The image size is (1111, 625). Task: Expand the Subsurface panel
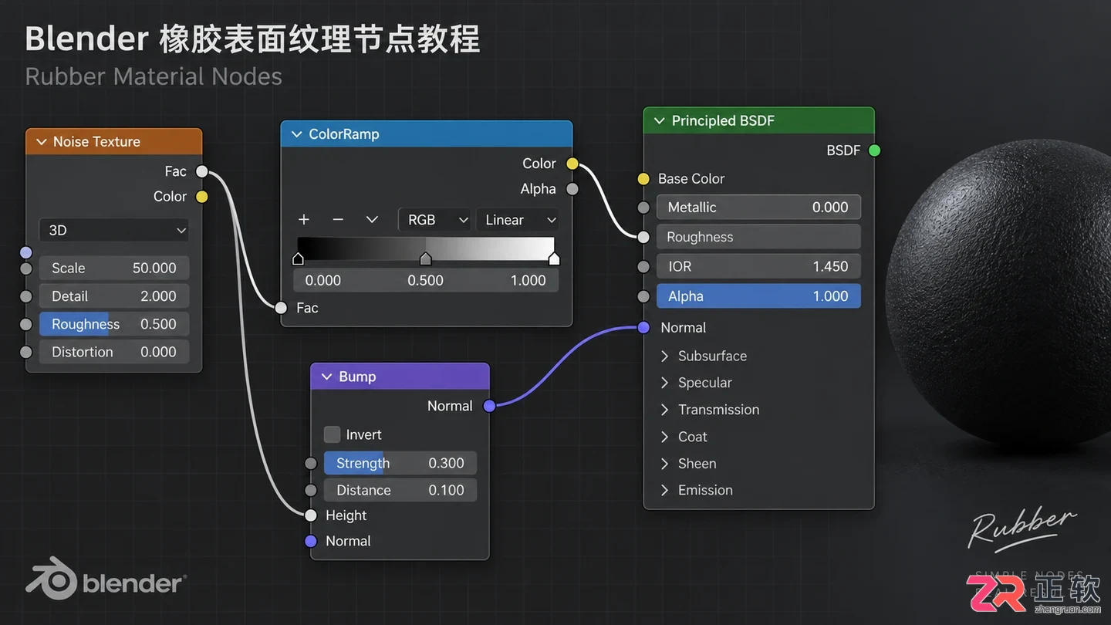pos(664,356)
